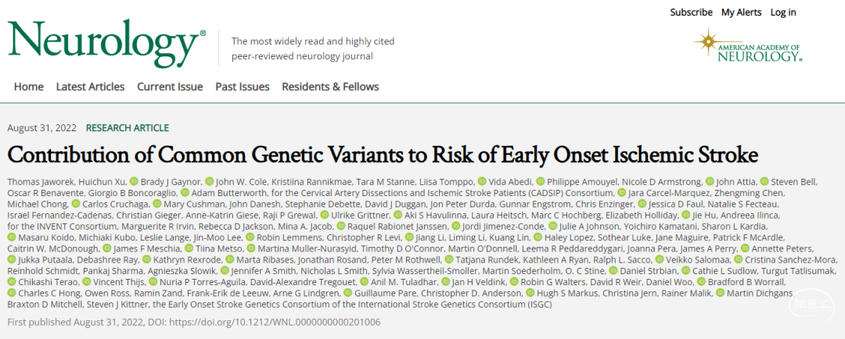Go to the Home menu item
Viewport: 845px width, 339px height.
pos(29,87)
